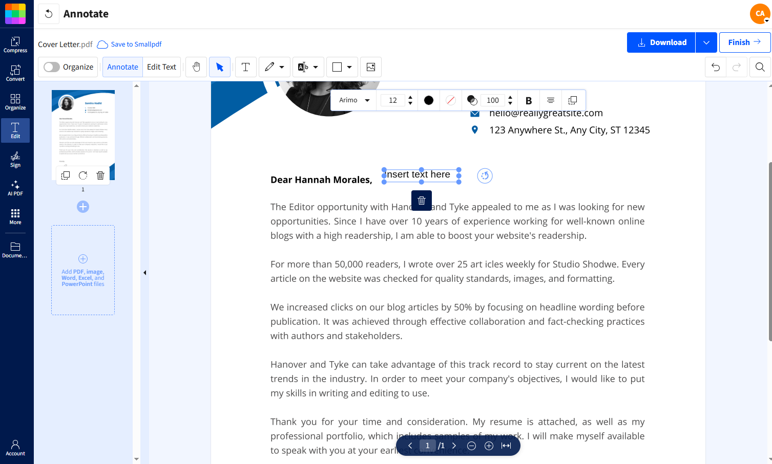Switch to the Edit Text tab
This screenshot has width=772, height=464.
(x=161, y=67)
